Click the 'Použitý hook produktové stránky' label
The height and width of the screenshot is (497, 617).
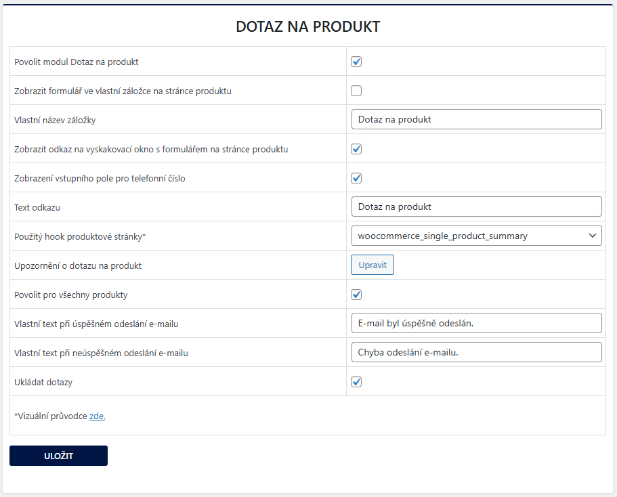click(x=80, y=236)
